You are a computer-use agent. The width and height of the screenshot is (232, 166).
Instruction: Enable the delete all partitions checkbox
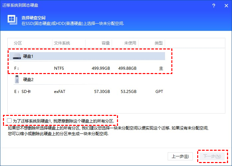tap(9, 121)
